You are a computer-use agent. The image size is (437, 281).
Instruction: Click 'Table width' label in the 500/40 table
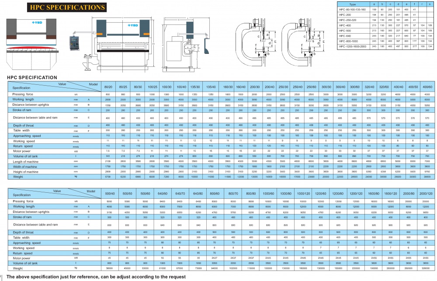click(21, 237)
